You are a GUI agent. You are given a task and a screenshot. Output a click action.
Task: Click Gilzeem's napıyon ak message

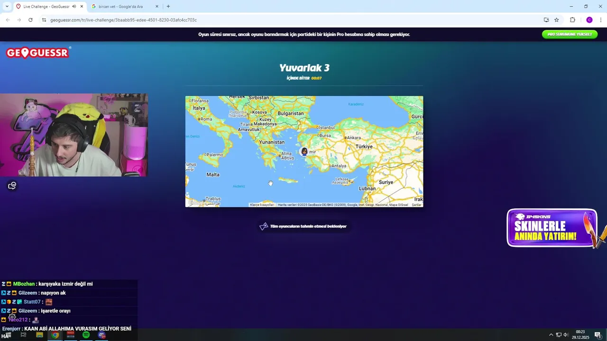pos(33,293)
